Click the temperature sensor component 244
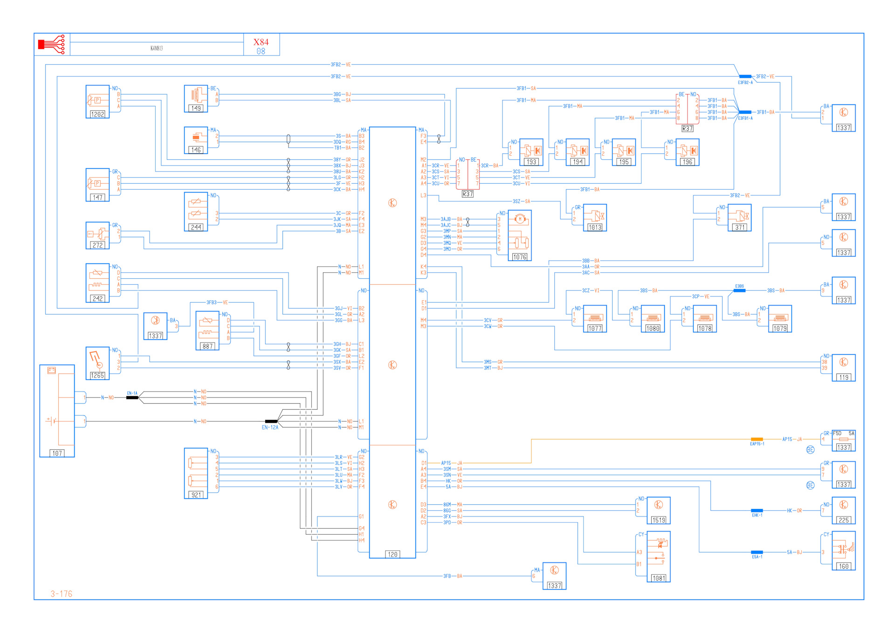 point(196,211)
